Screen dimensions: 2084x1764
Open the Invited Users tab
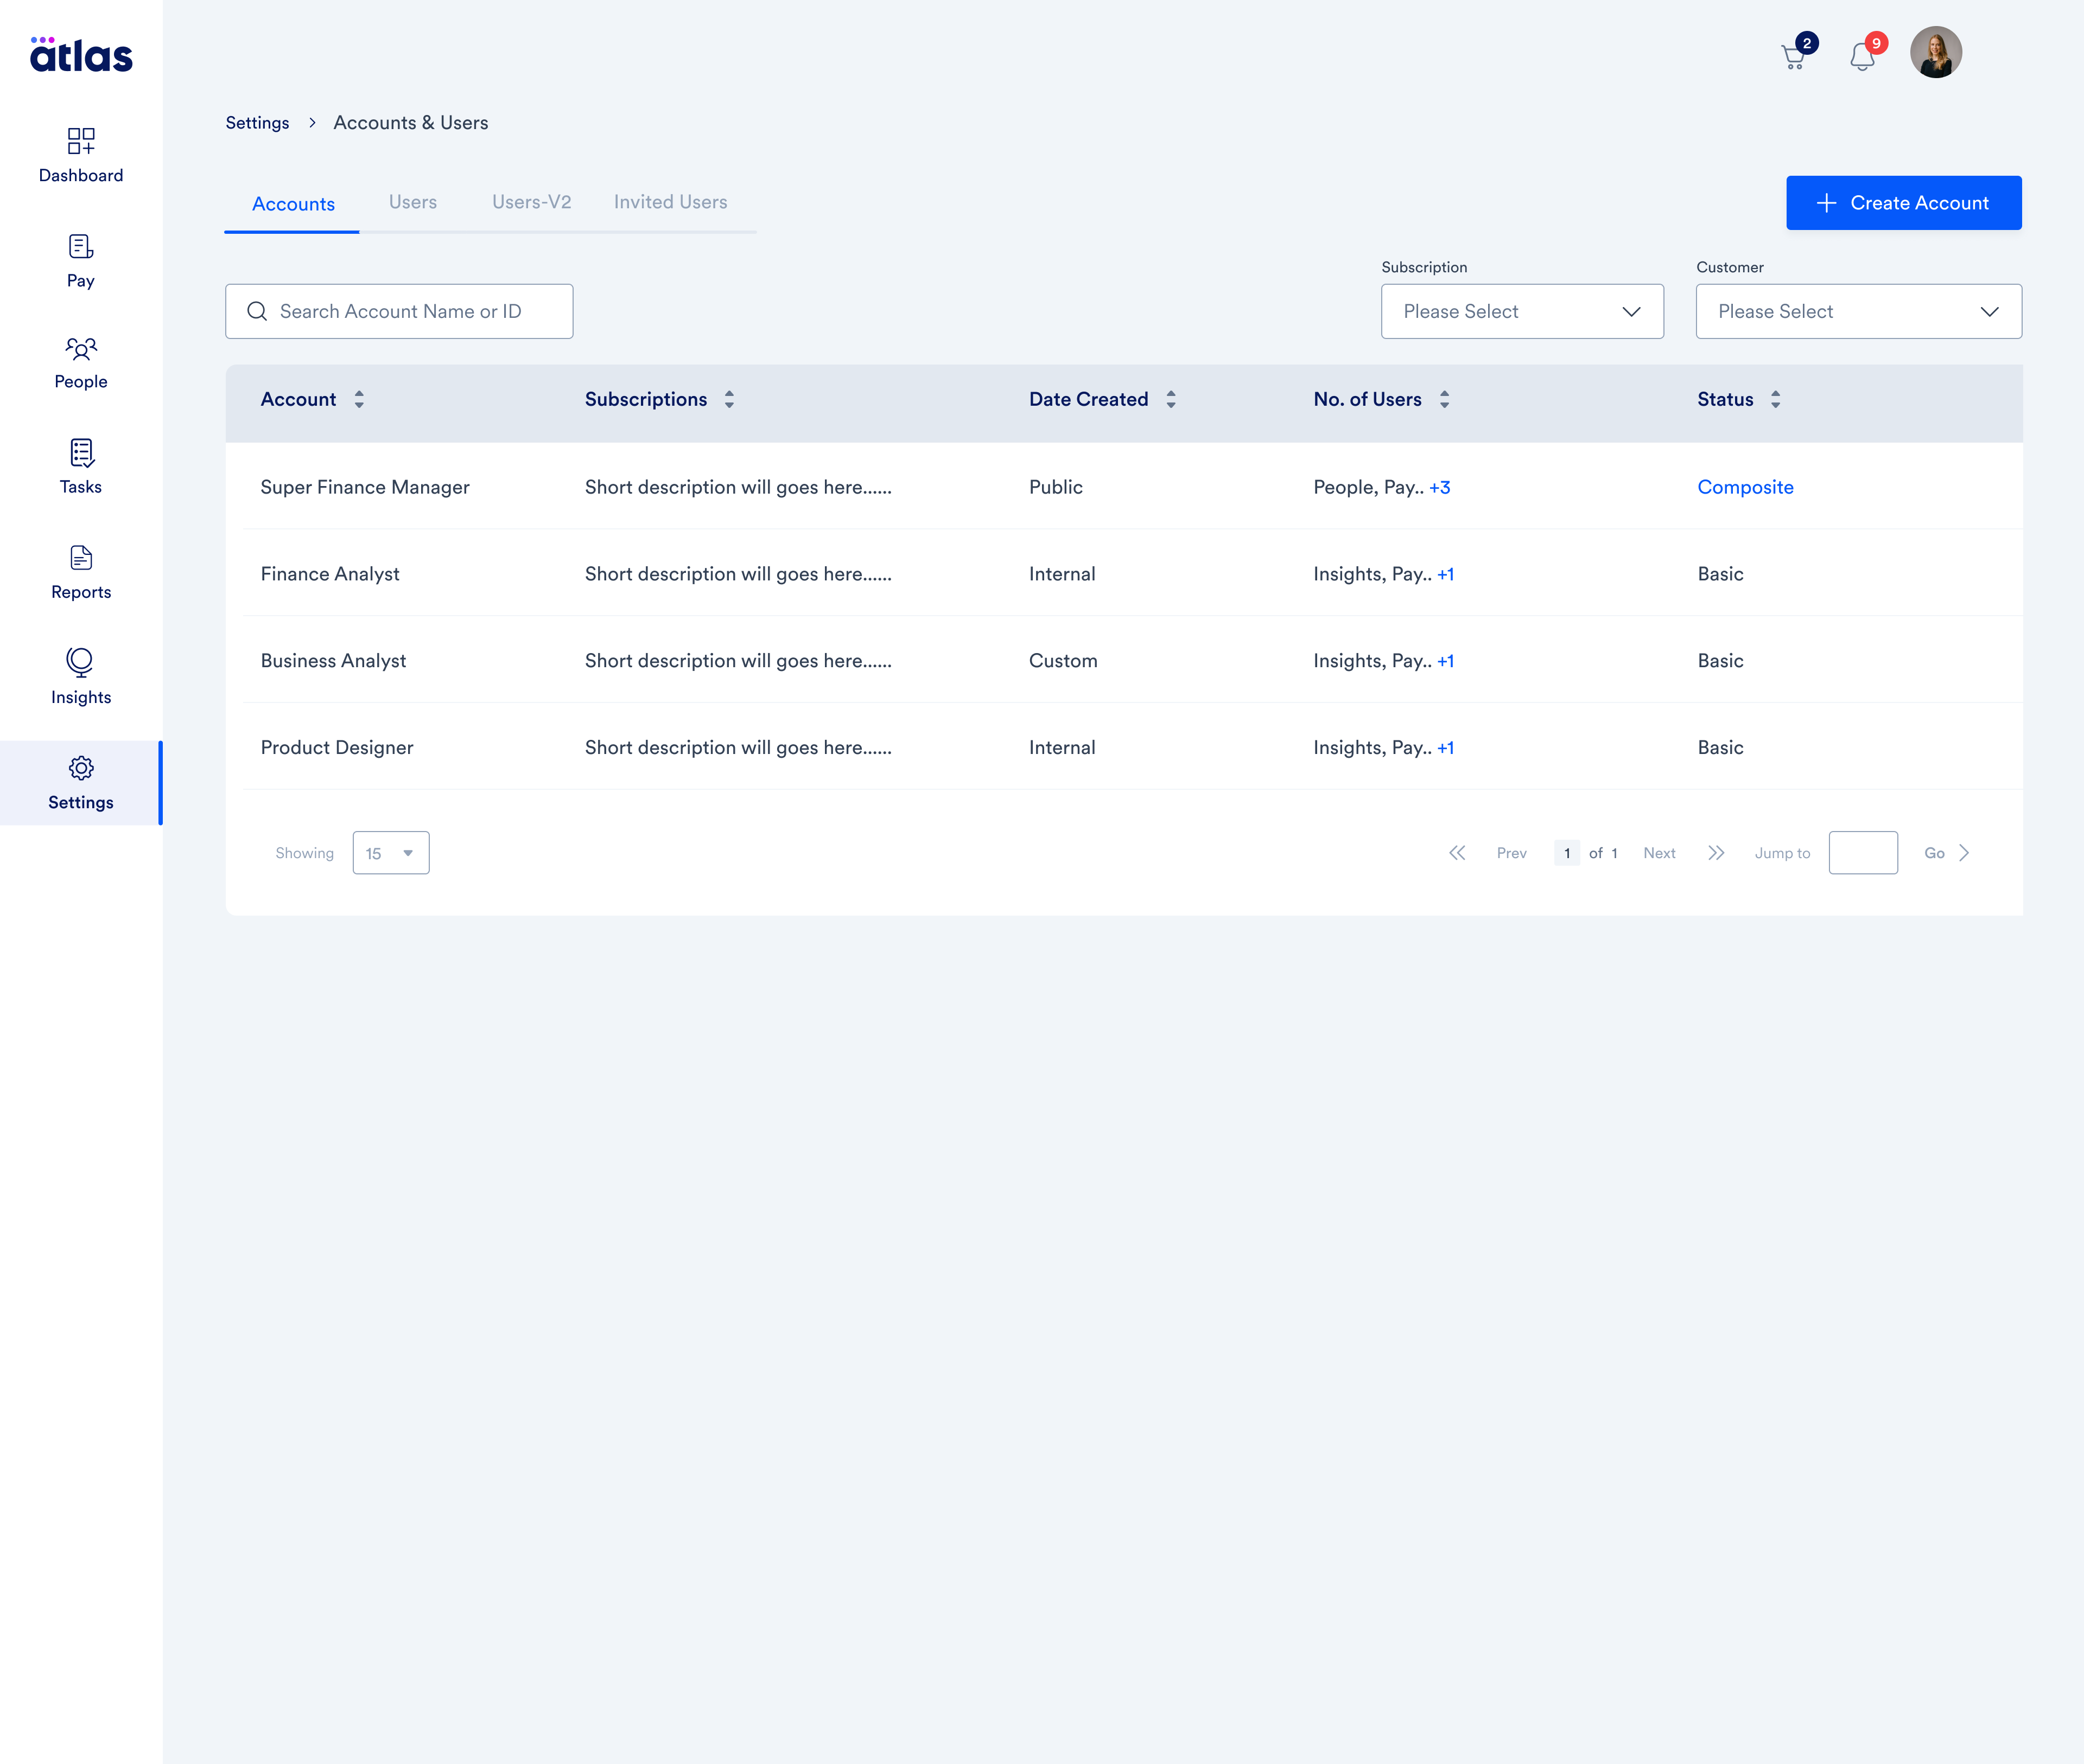670,202
